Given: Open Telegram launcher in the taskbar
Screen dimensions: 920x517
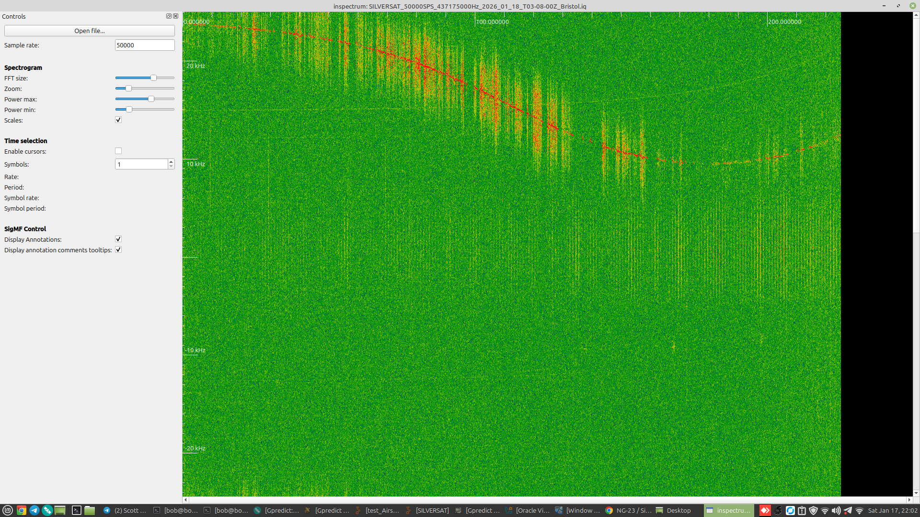Looking at the screenshot, I should (x=34, y=510).
